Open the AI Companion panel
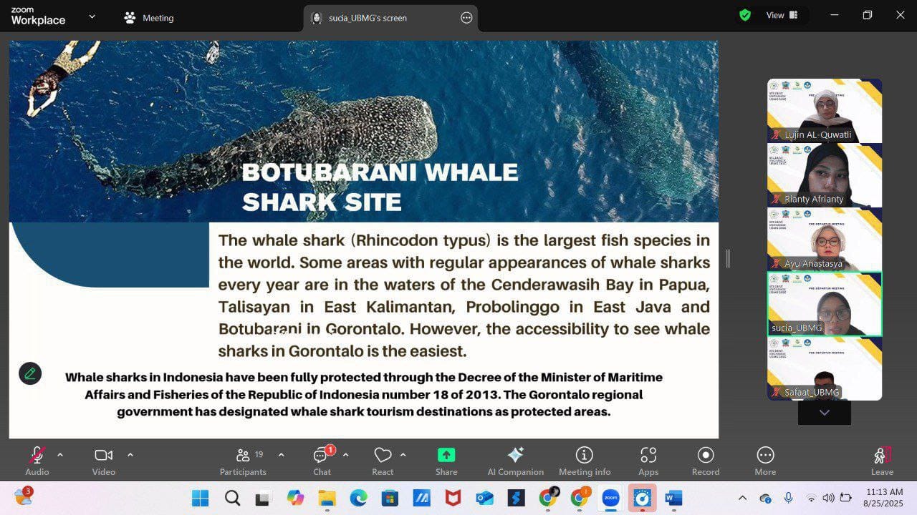Viewport: 917px width, 515px height. coord(515,461)
